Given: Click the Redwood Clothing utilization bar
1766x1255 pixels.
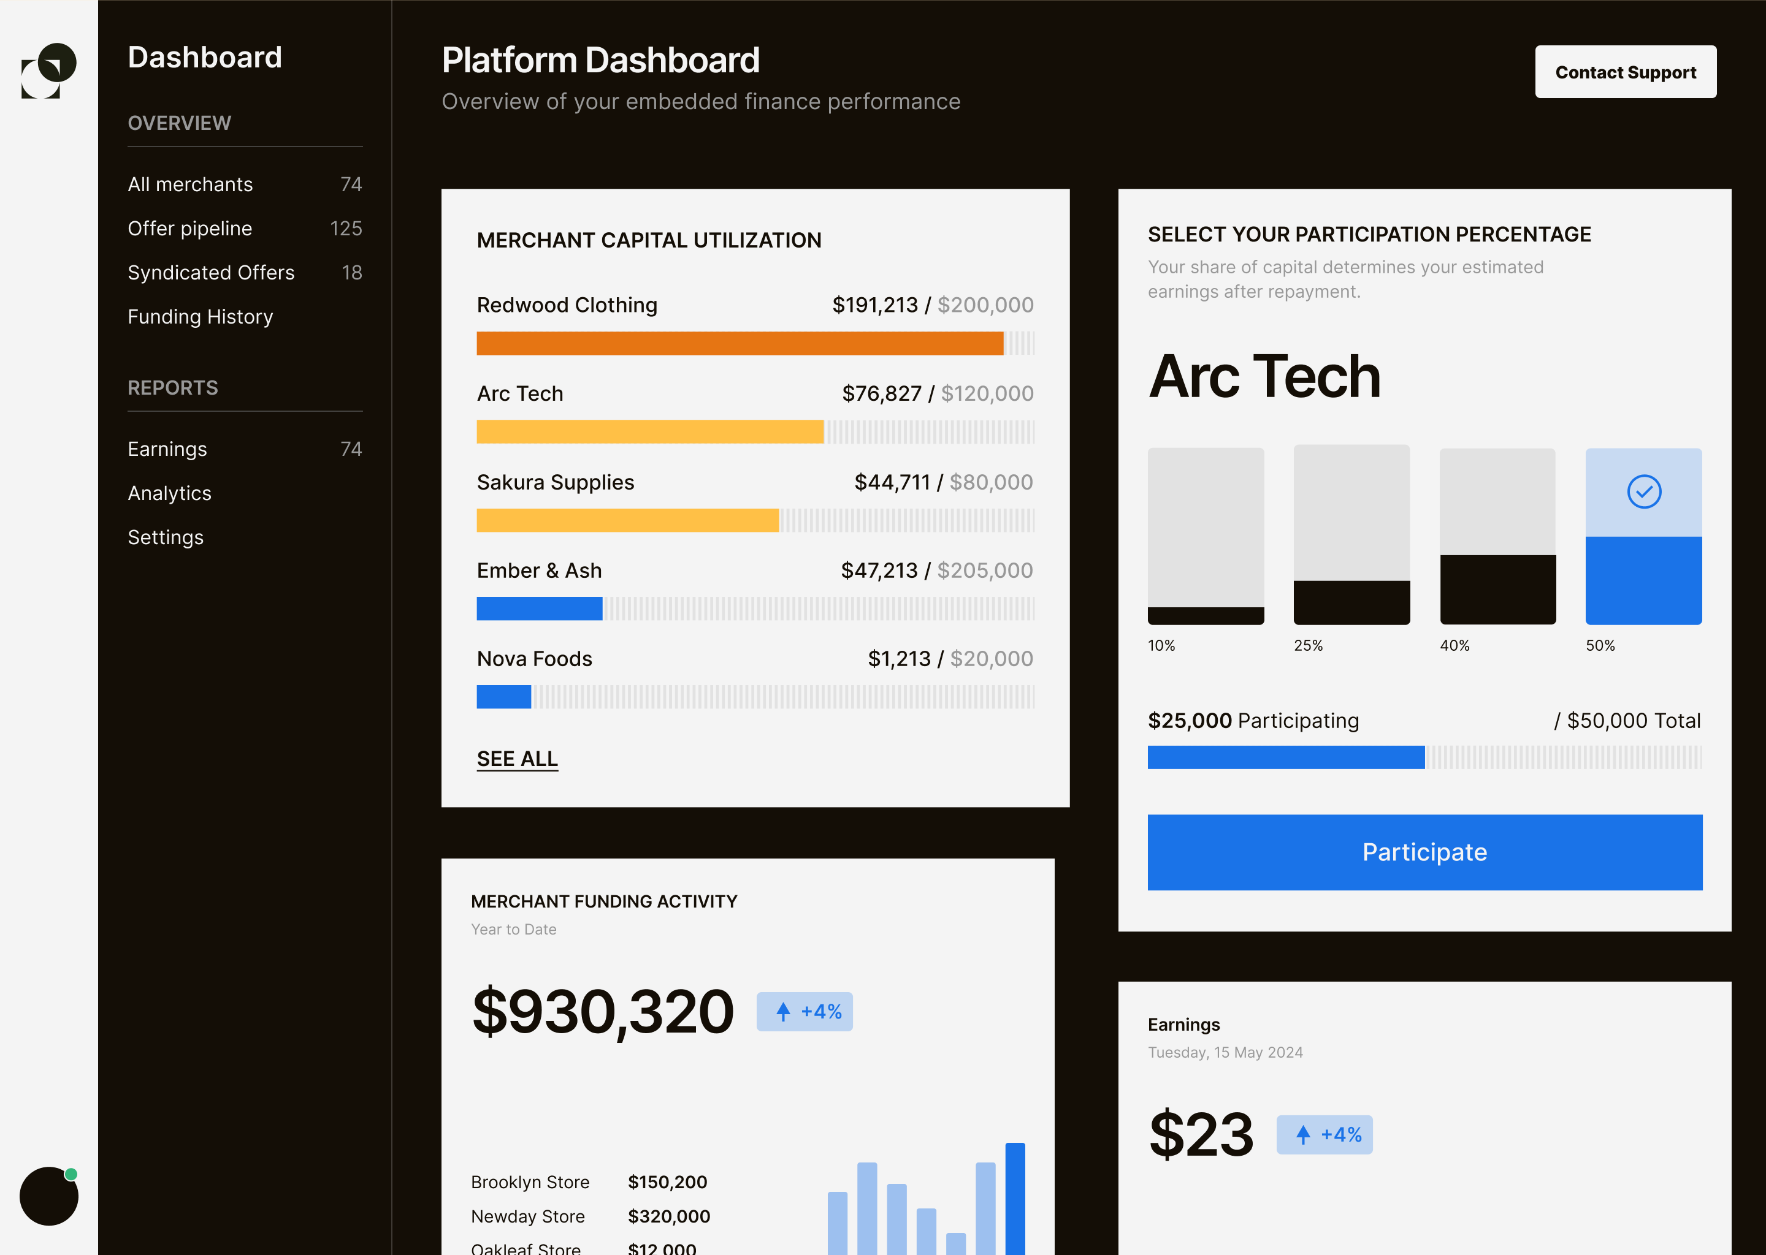Looking at the screenshot, I should tap(755, 343).
